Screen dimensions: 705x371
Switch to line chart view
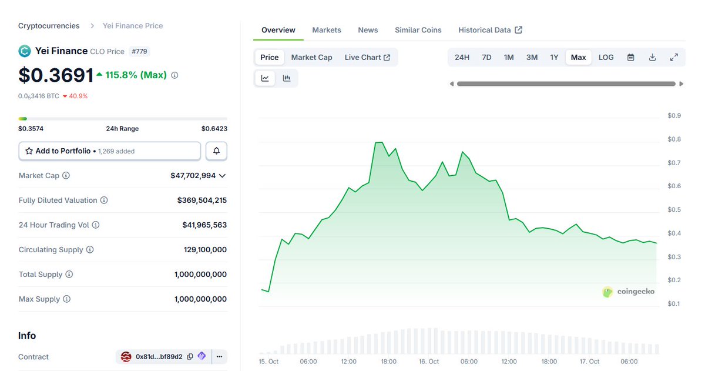point(266,78)
